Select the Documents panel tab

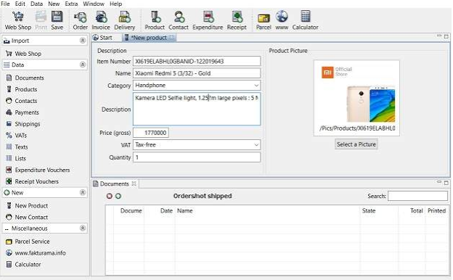pyautogui.click(x=115, y=184)
